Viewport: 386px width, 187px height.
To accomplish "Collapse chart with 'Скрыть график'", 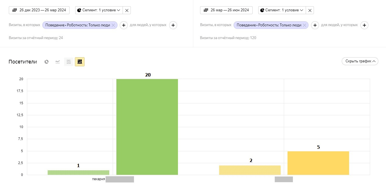I will point(360,61).
